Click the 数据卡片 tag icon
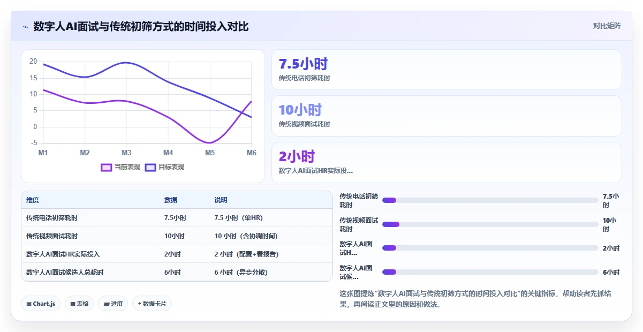 (x=139, y=304)
